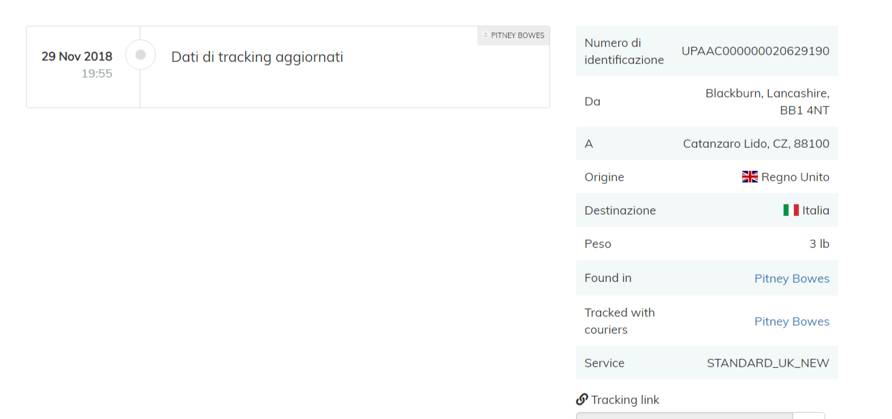Click the STANDARD_UK_NEW service value
The image size is (892, 419).
click(x=767, y=363)
